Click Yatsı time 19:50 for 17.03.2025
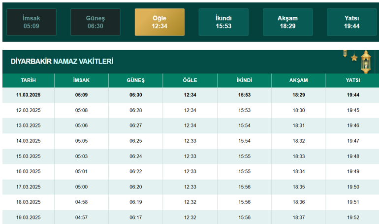 tap(353, 187)
